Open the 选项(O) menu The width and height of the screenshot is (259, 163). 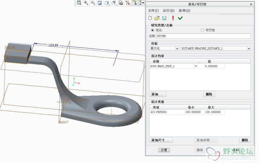click(x=184, y=11)
